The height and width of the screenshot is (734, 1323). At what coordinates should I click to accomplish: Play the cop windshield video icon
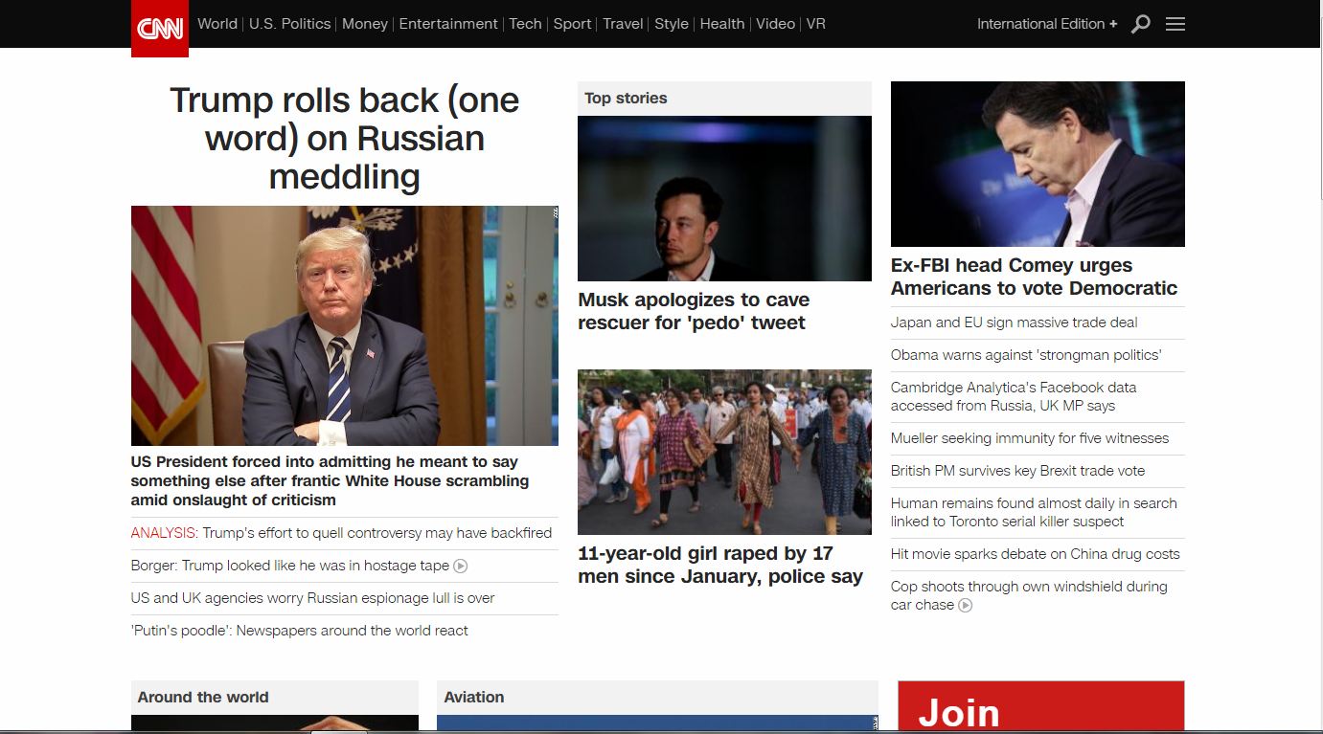pos(966,605)
